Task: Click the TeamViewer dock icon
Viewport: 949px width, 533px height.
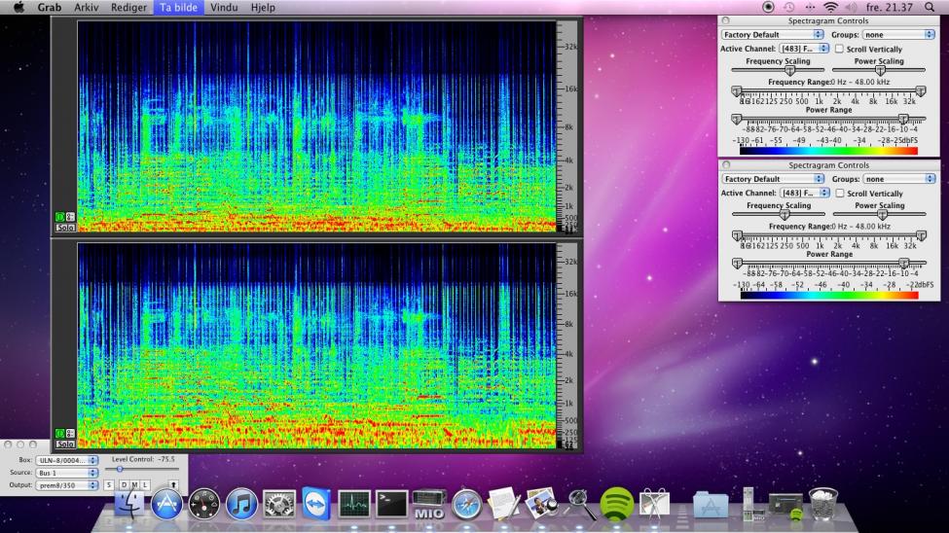Action: 316,503
